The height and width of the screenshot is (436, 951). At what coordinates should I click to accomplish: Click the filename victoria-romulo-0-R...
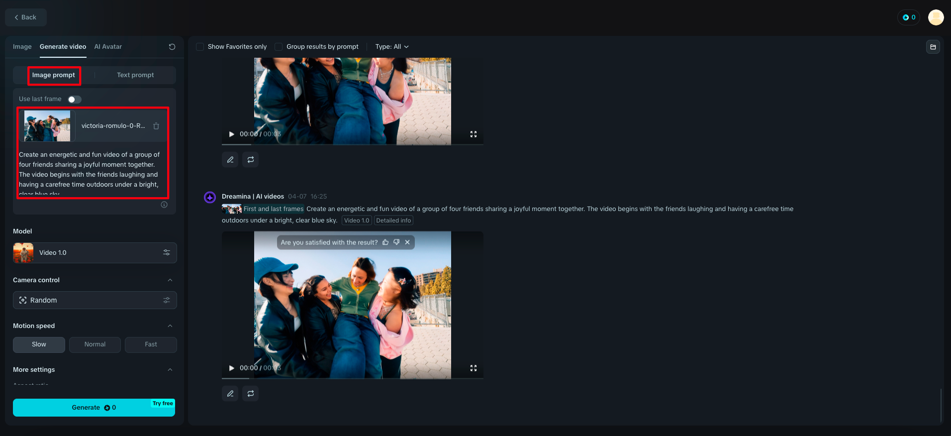pyautogui.click(x=113, y=126)
